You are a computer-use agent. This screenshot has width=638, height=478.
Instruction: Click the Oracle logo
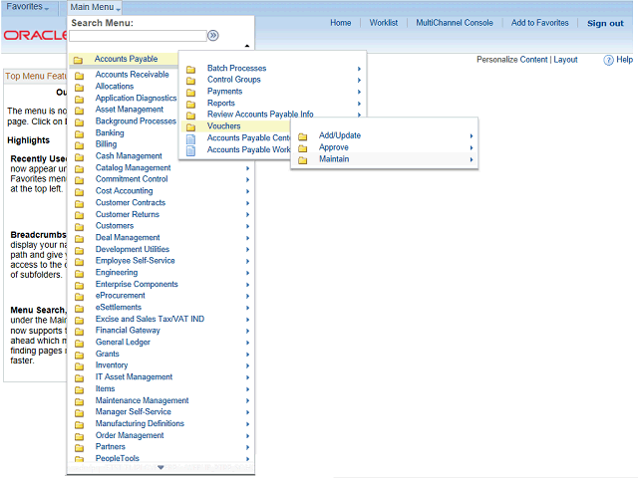click(x=35, y=36)
